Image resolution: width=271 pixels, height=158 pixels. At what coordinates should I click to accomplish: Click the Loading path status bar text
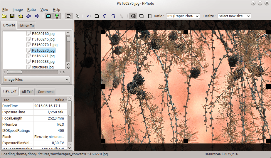point(56,154)
